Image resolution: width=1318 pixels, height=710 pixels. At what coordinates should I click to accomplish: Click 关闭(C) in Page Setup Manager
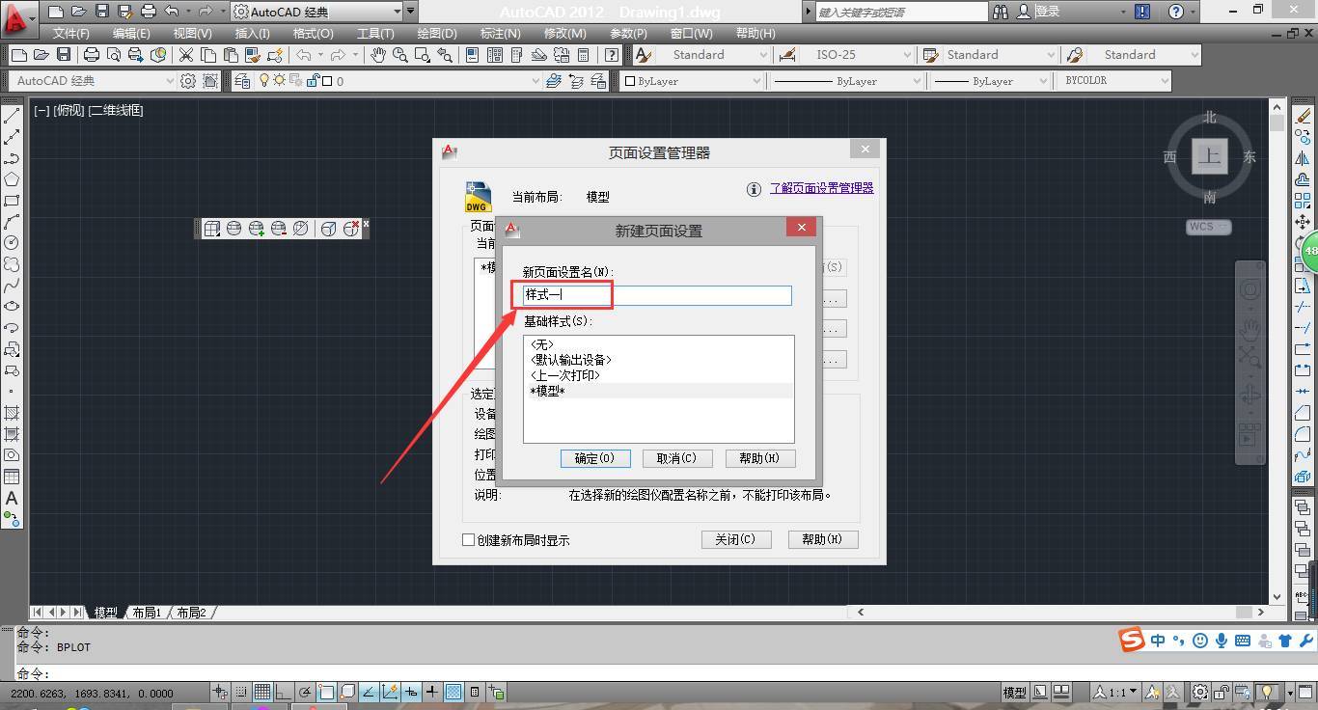[x=736, y=539]
